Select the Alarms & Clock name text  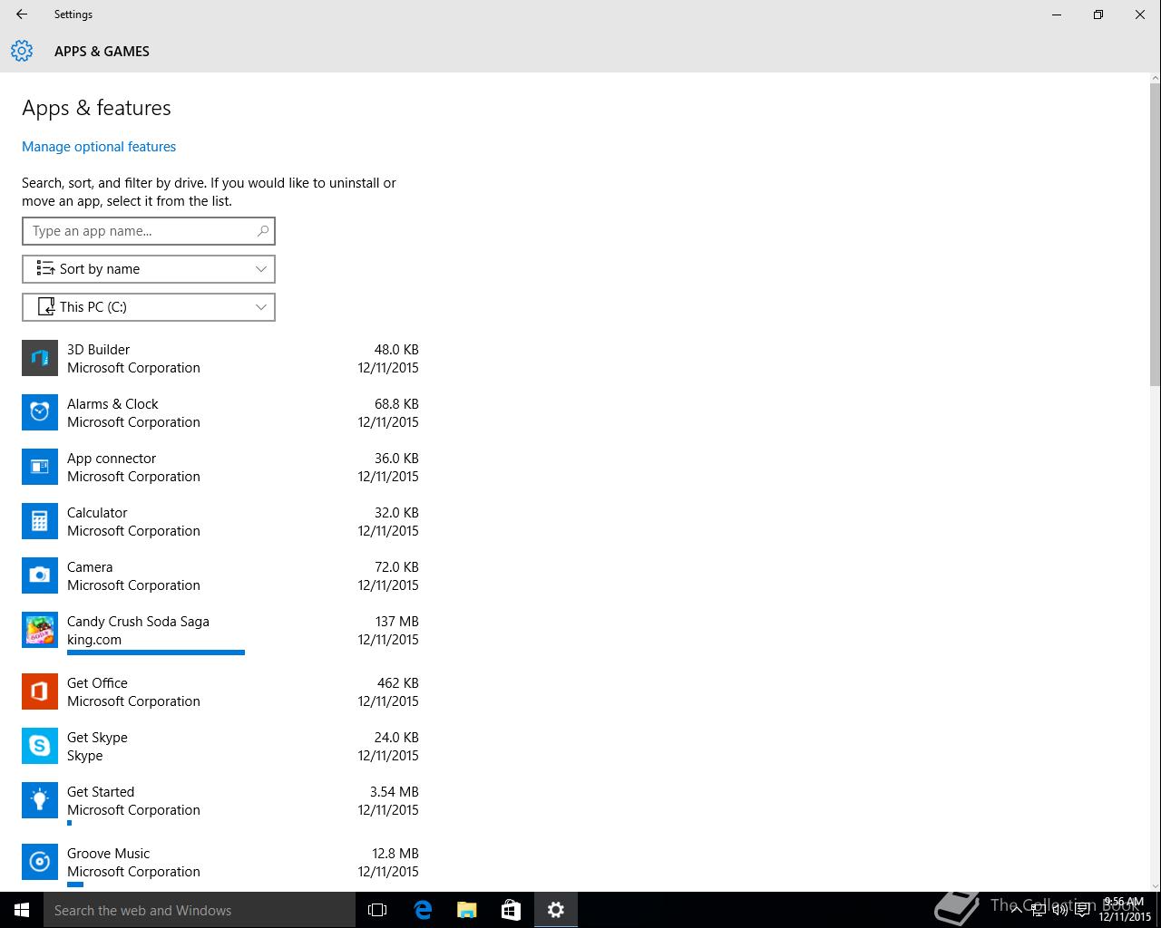pyautogui.click(x=112, y=404)
